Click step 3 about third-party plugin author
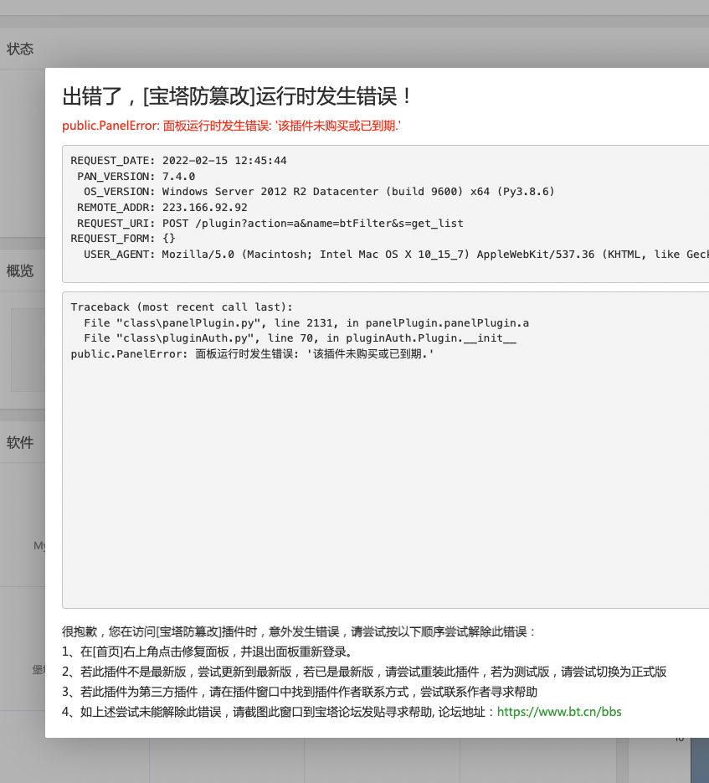This screenshot has height=783, width=709. click(300, 692)
